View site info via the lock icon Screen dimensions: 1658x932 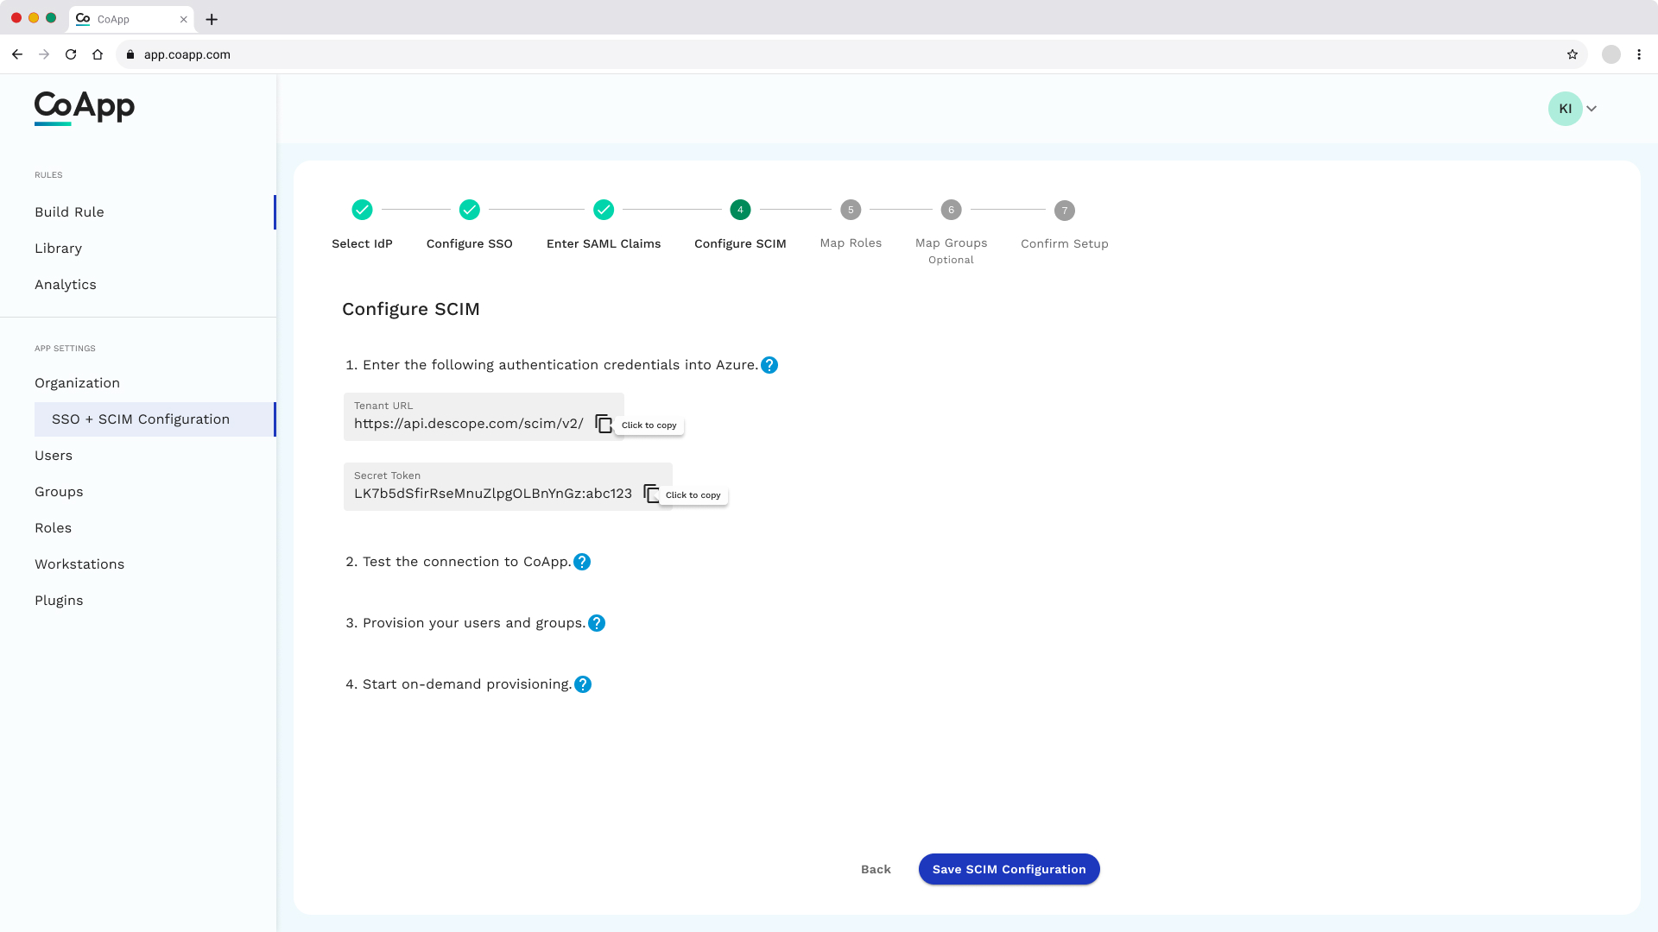[x=130, y=54]
